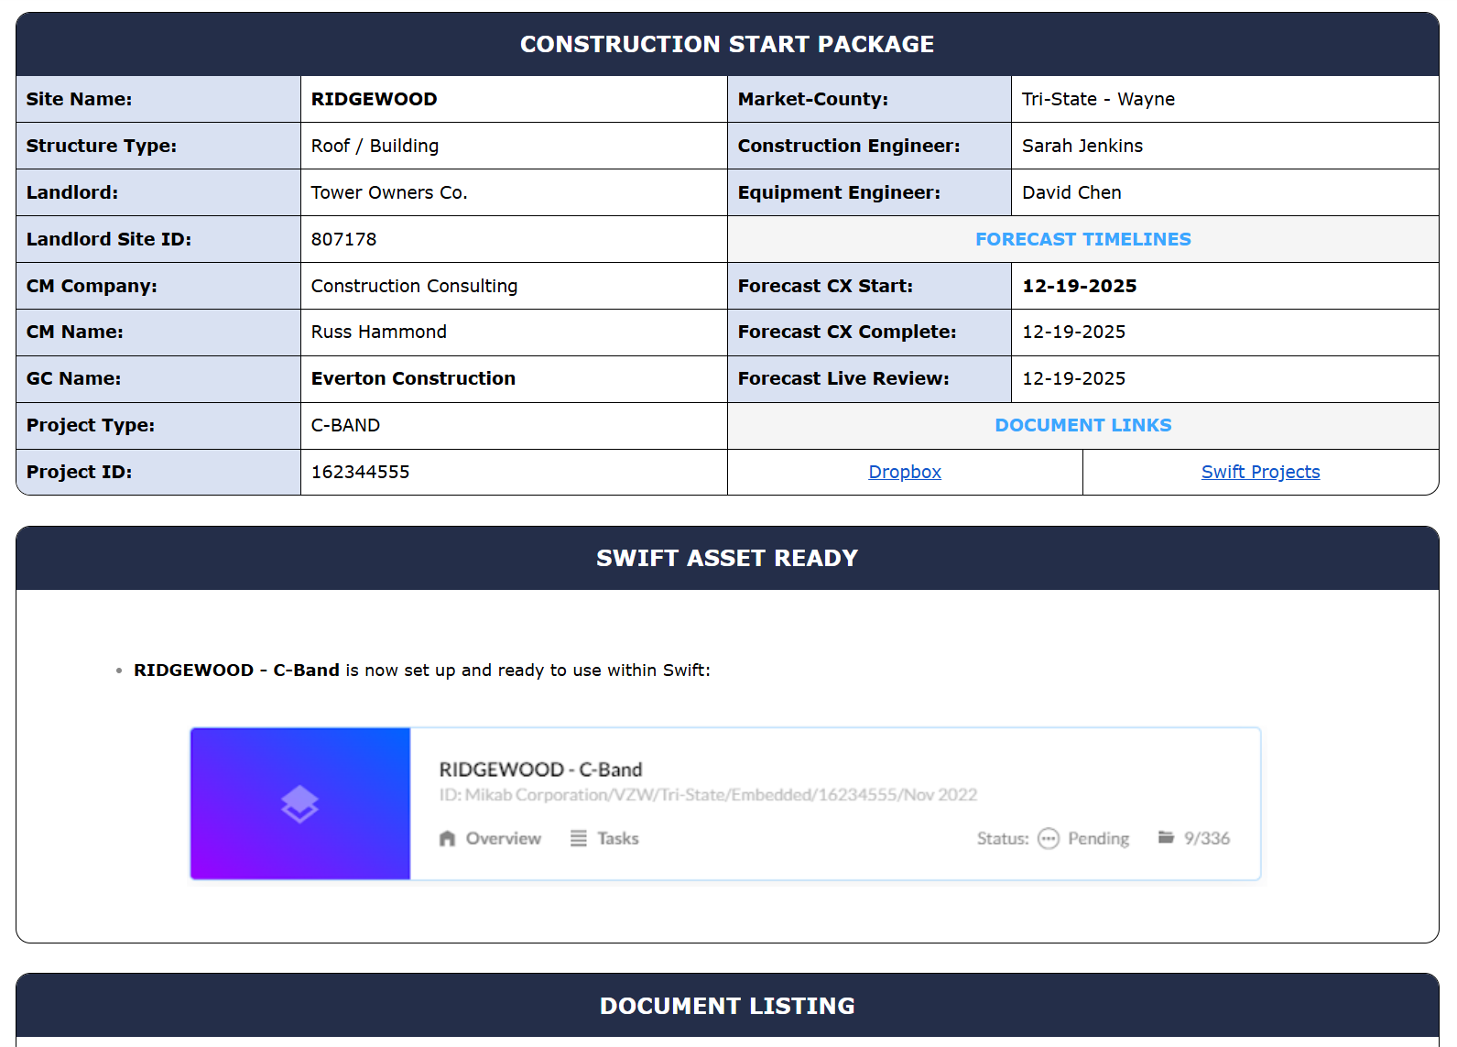Select Project ID 162344555

click(360, 472)
